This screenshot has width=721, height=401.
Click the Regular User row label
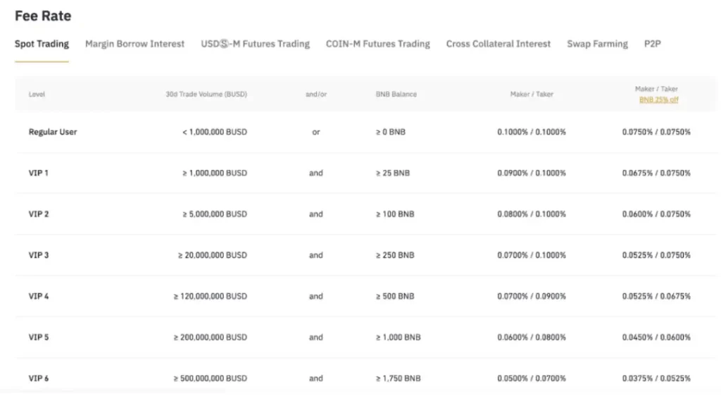coord(53,132)
